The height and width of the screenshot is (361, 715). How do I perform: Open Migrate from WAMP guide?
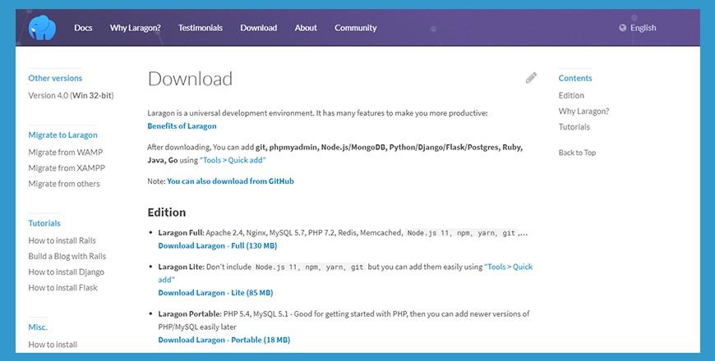pos(66,152)
